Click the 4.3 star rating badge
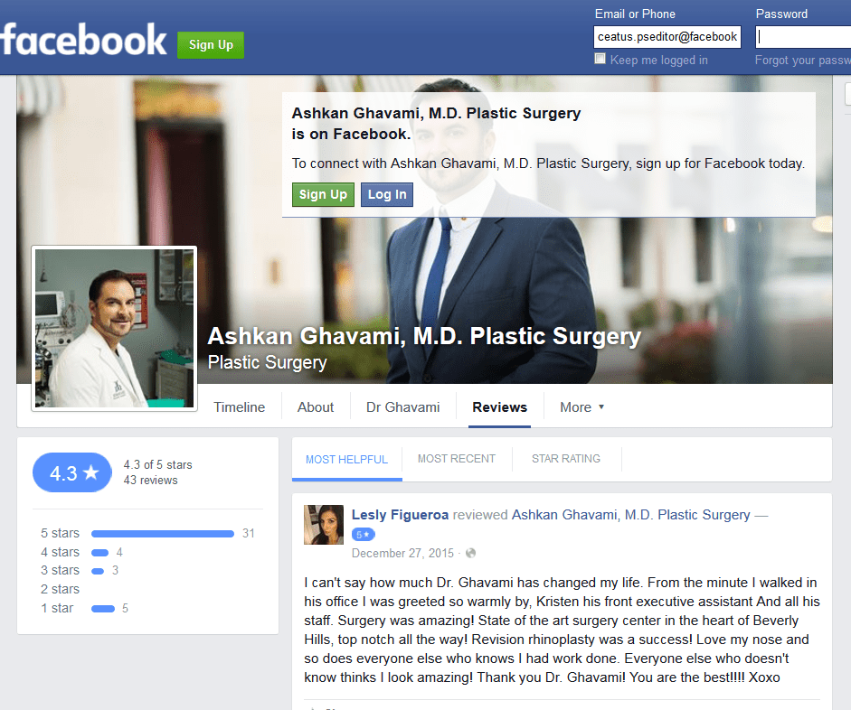The height and width of the screenshot is (710, 851). [72, 472]
